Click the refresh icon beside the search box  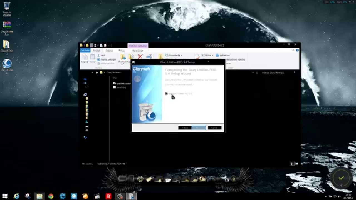point(257,73)
